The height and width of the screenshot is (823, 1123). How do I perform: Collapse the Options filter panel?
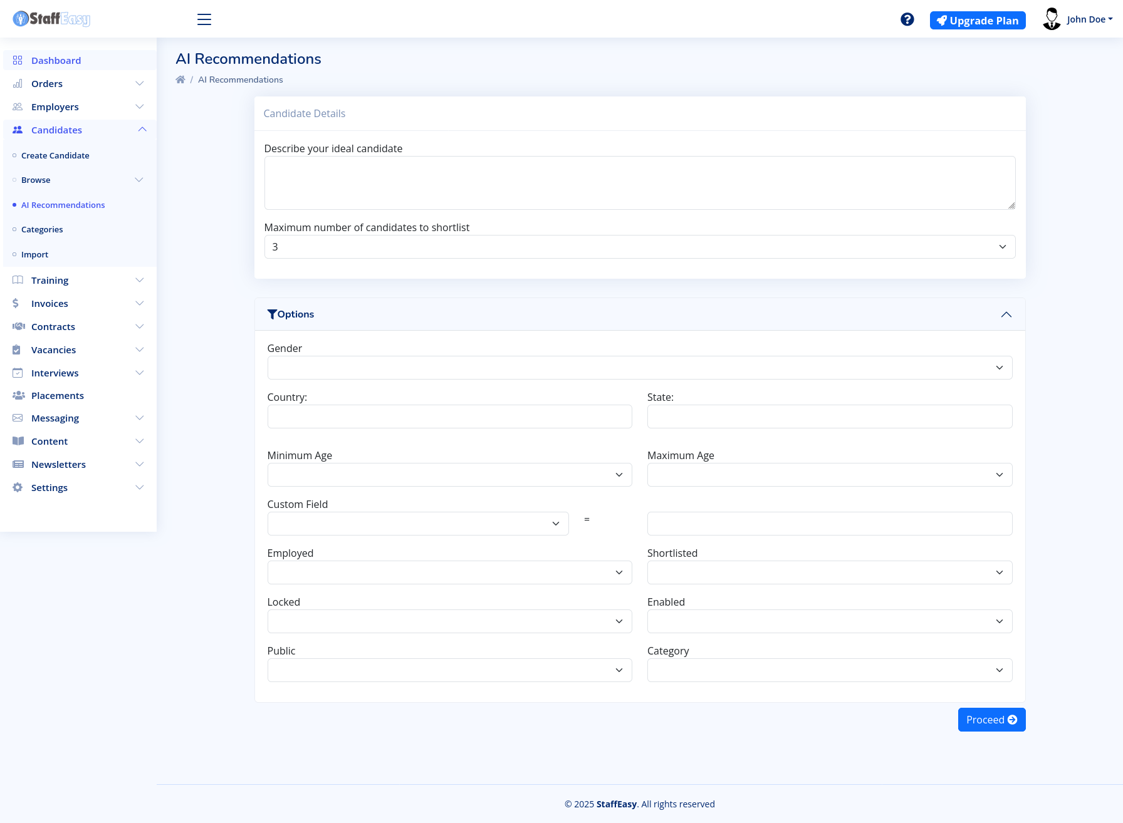point(1006,314)
